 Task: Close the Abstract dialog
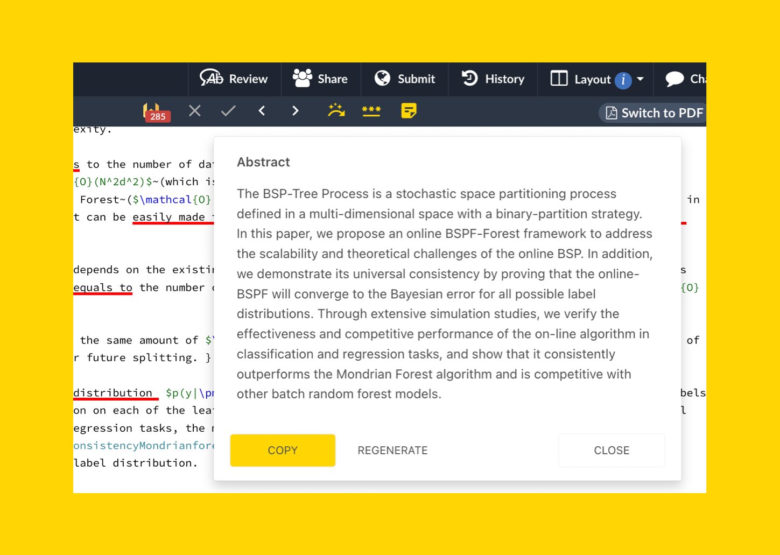click(x=611, y=450)
